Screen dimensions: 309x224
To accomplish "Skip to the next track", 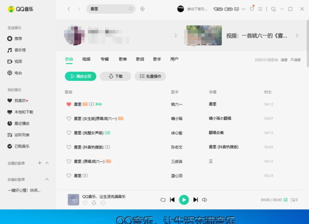I will (x=195, y=200).
